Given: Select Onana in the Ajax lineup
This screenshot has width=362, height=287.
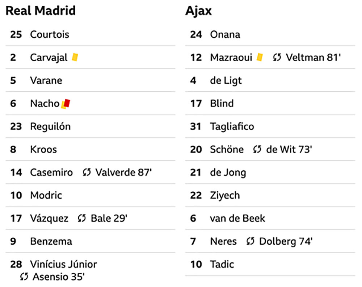Looking at the screenshot, I should tap(225, 34).
